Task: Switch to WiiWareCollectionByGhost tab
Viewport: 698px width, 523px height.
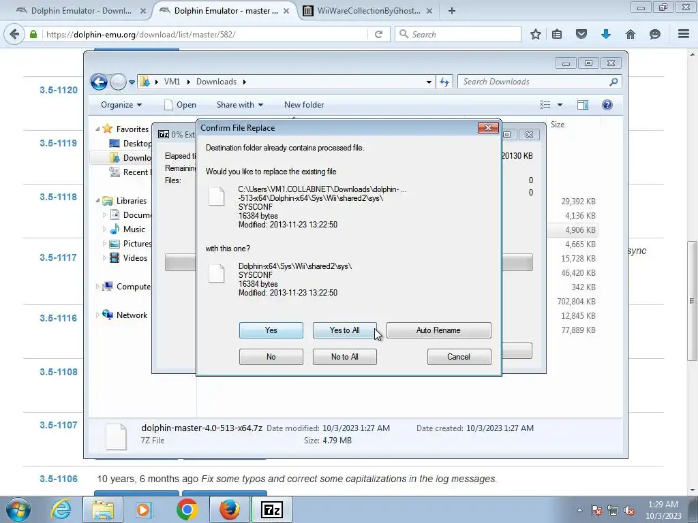Action: point(367,11)
